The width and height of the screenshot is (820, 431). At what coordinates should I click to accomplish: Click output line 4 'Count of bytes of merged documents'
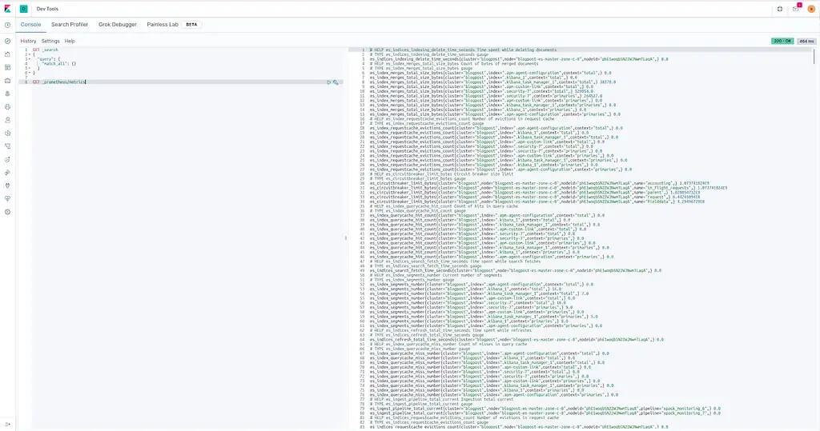[x=453, y=64]
